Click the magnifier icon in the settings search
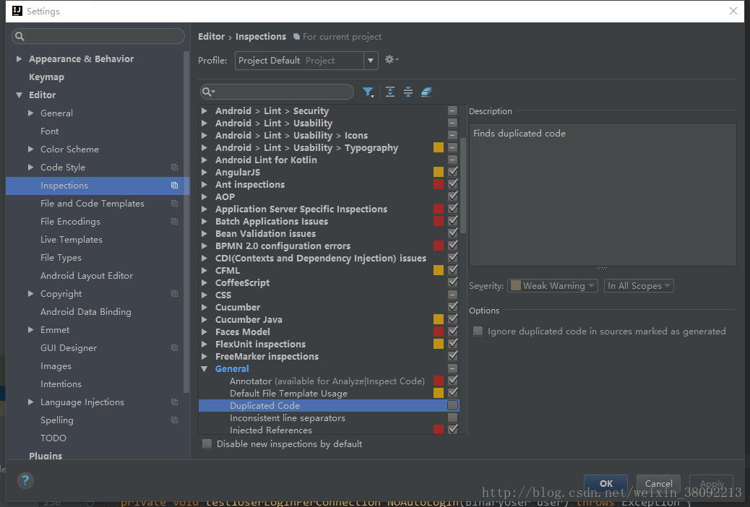This screenshot has width=750, height=507. 20,36
